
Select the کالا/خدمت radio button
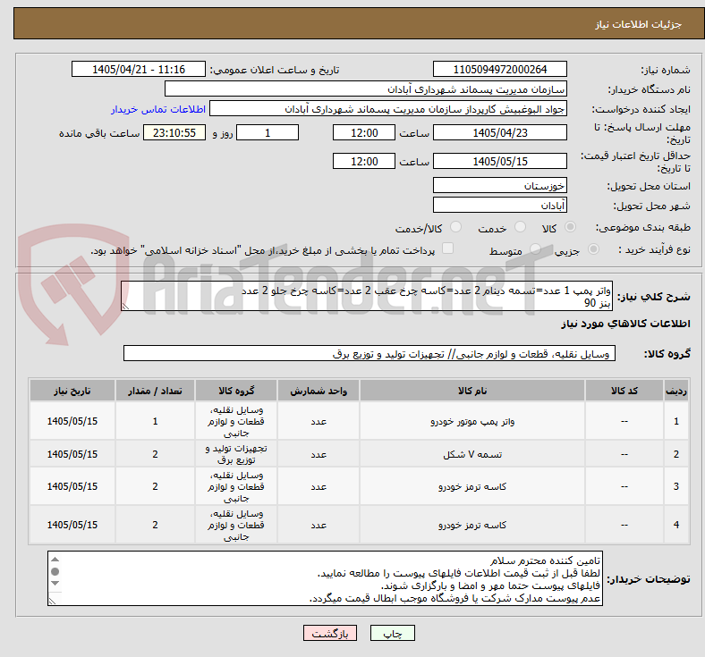[x=456, y=227]
